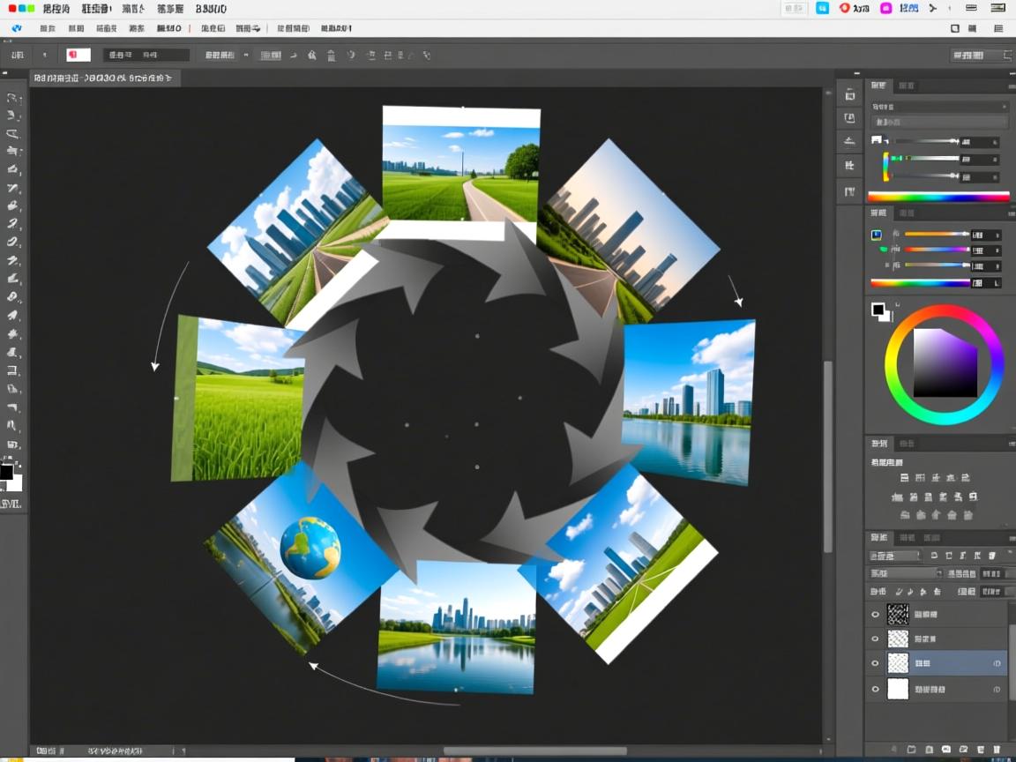Click the trash icon in the Layers panel footer
Screen dimensions: 1016x762
click(x=997, y=749)
